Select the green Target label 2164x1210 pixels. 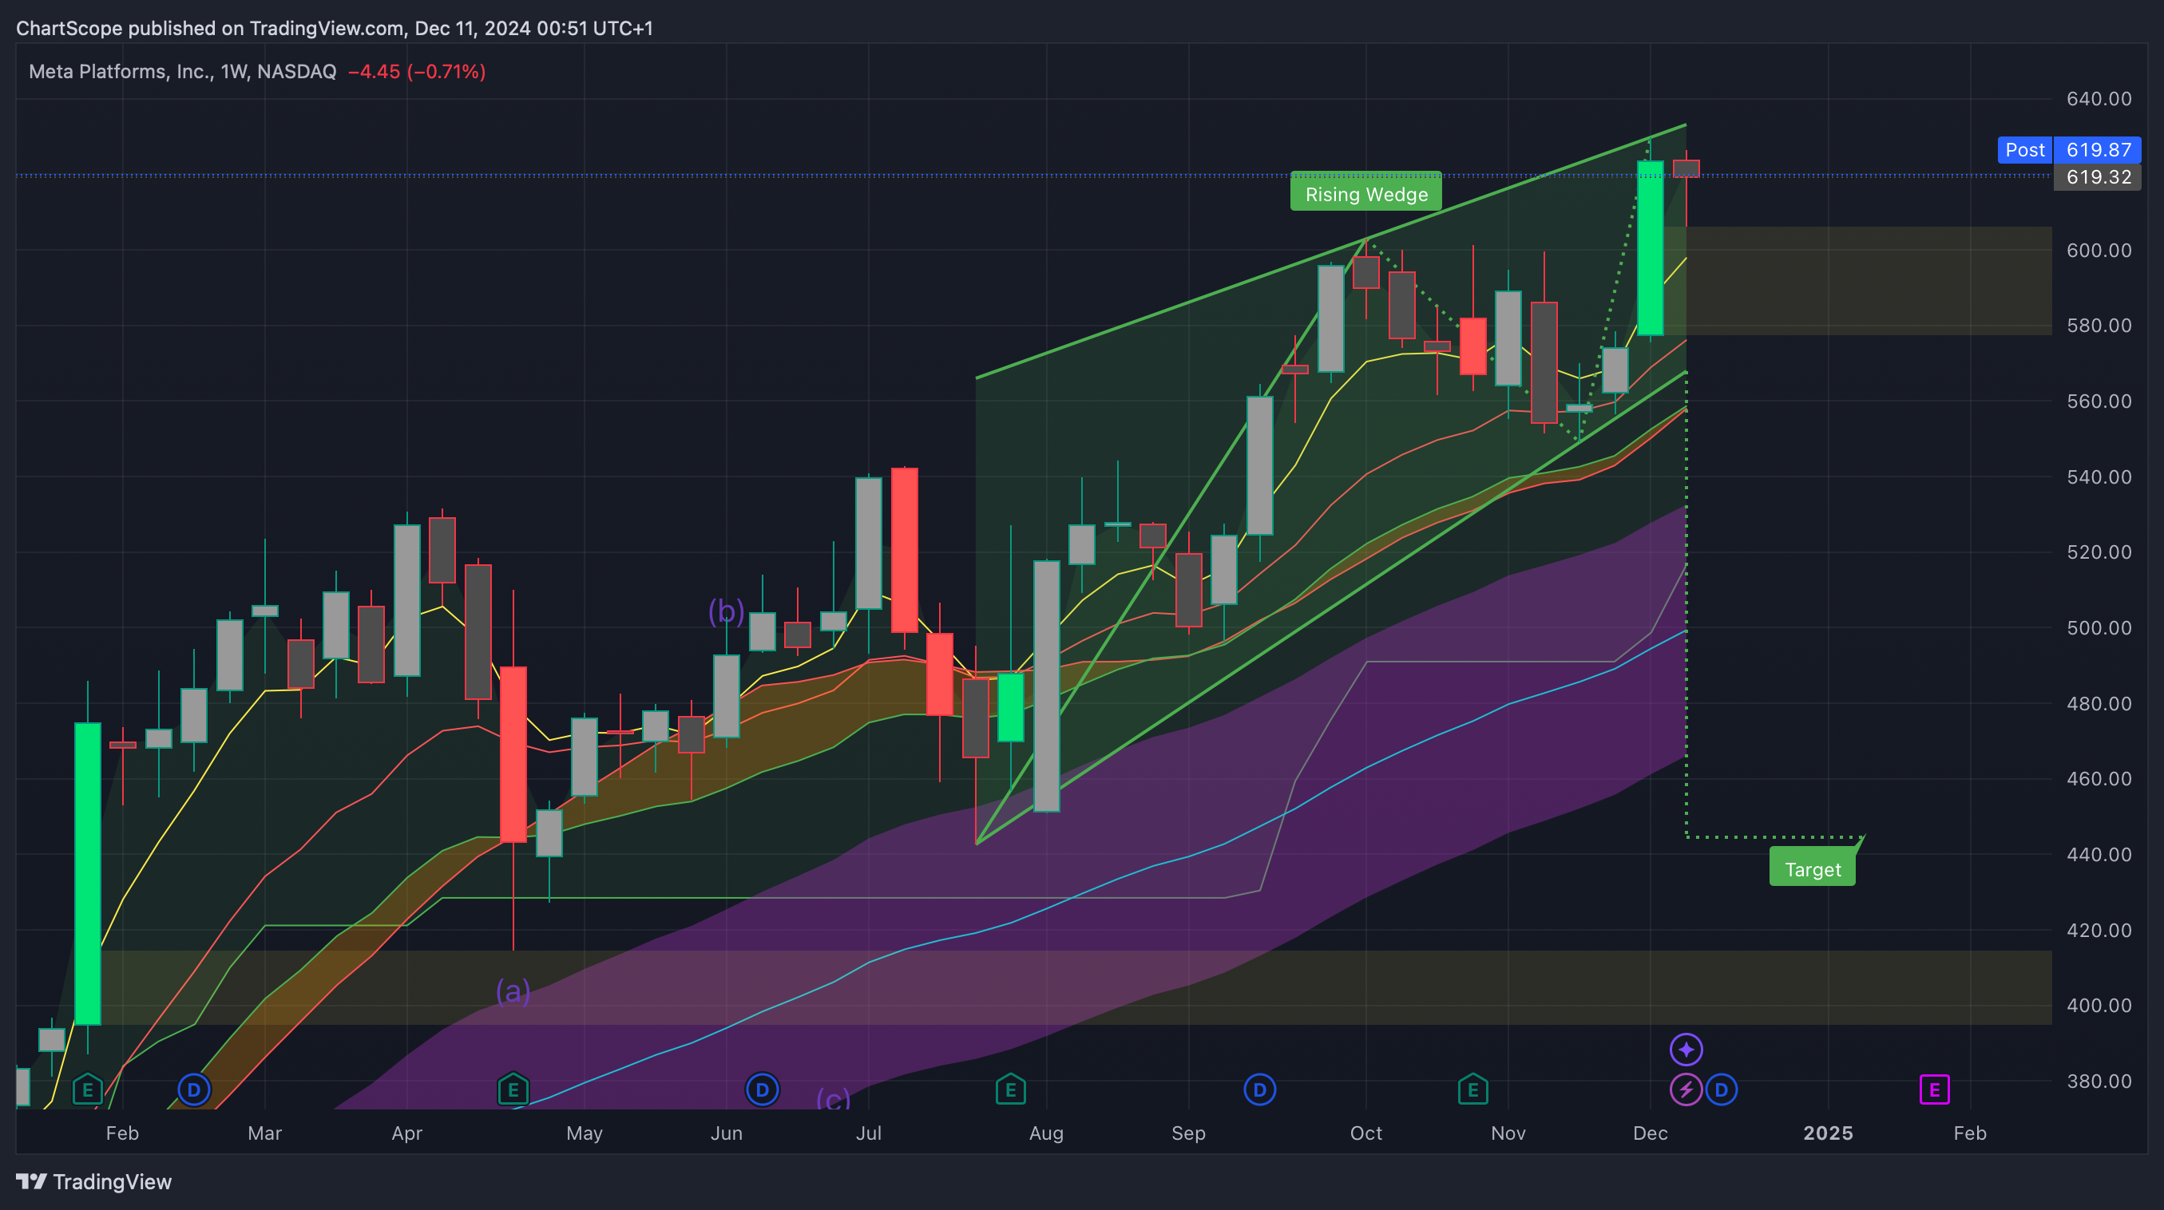tap(1812, 869)
